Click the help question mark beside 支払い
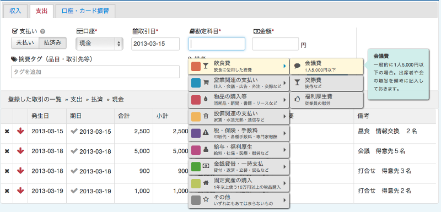441x212 pixels. (x=43, y=31)
